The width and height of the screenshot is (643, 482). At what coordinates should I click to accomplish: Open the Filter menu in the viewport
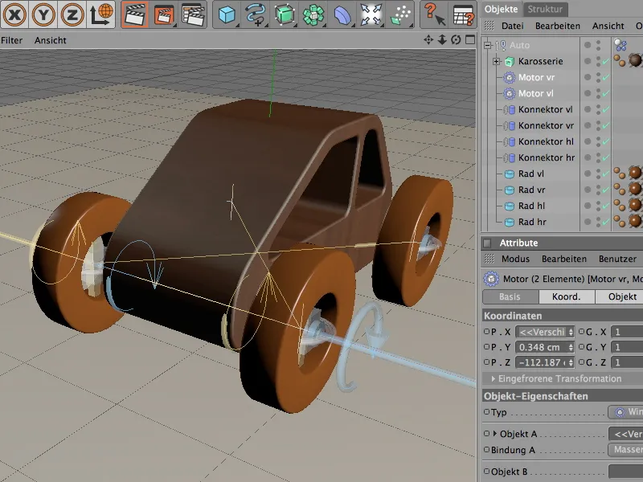pos(12,40)
